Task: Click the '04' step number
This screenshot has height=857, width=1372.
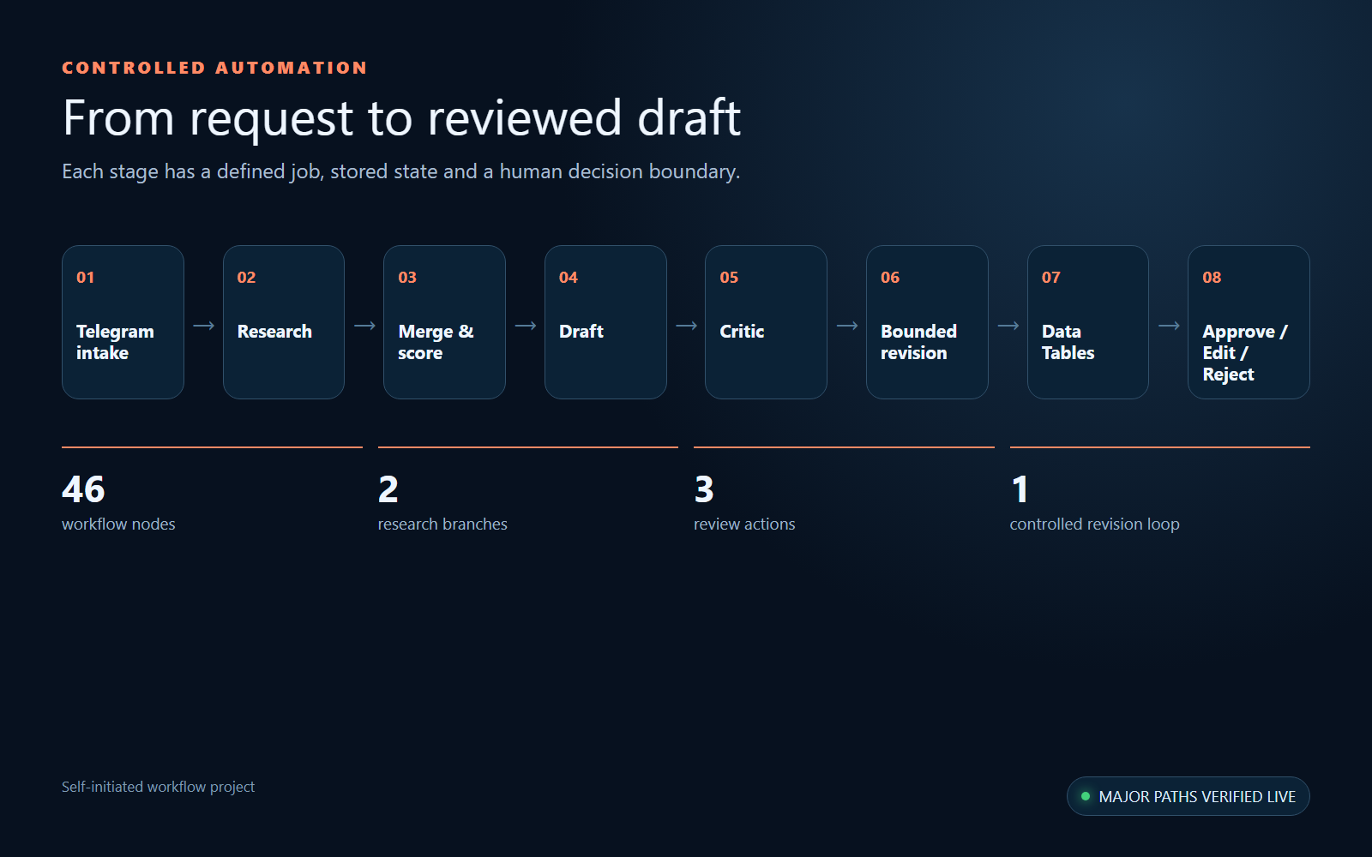Action: (569, 277)
